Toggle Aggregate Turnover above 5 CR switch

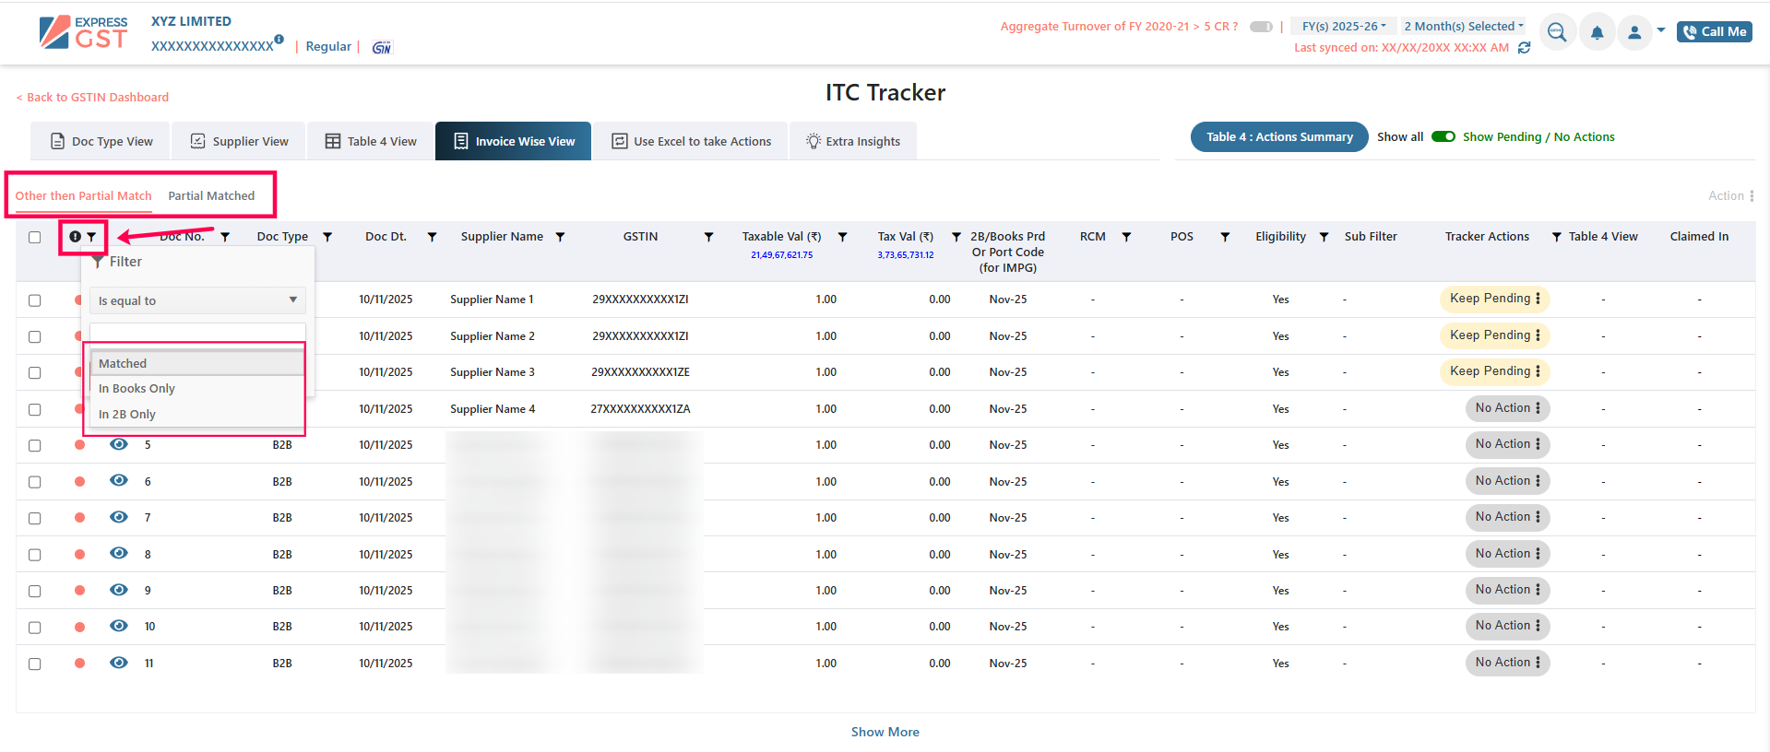point(1261,27)
